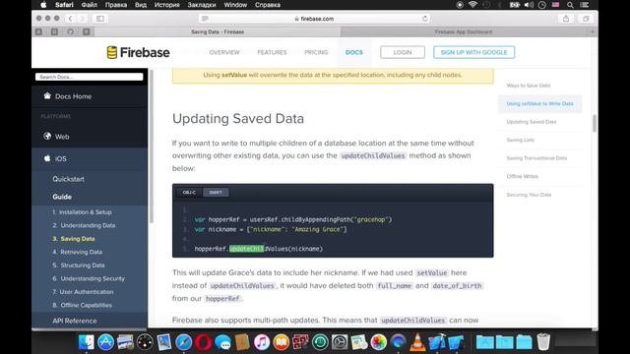Click Safari's forward arrow button
Viewport: 630px width, 354px height.
82,19
